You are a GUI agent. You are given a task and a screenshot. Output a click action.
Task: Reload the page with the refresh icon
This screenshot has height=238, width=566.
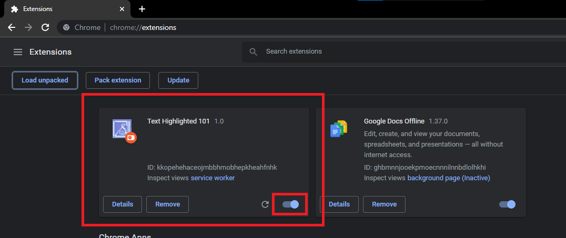[x=45, y=27]
